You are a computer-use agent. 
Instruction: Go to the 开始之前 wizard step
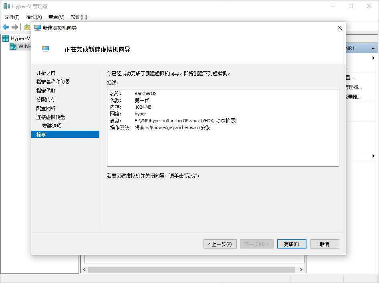[46, 73]
